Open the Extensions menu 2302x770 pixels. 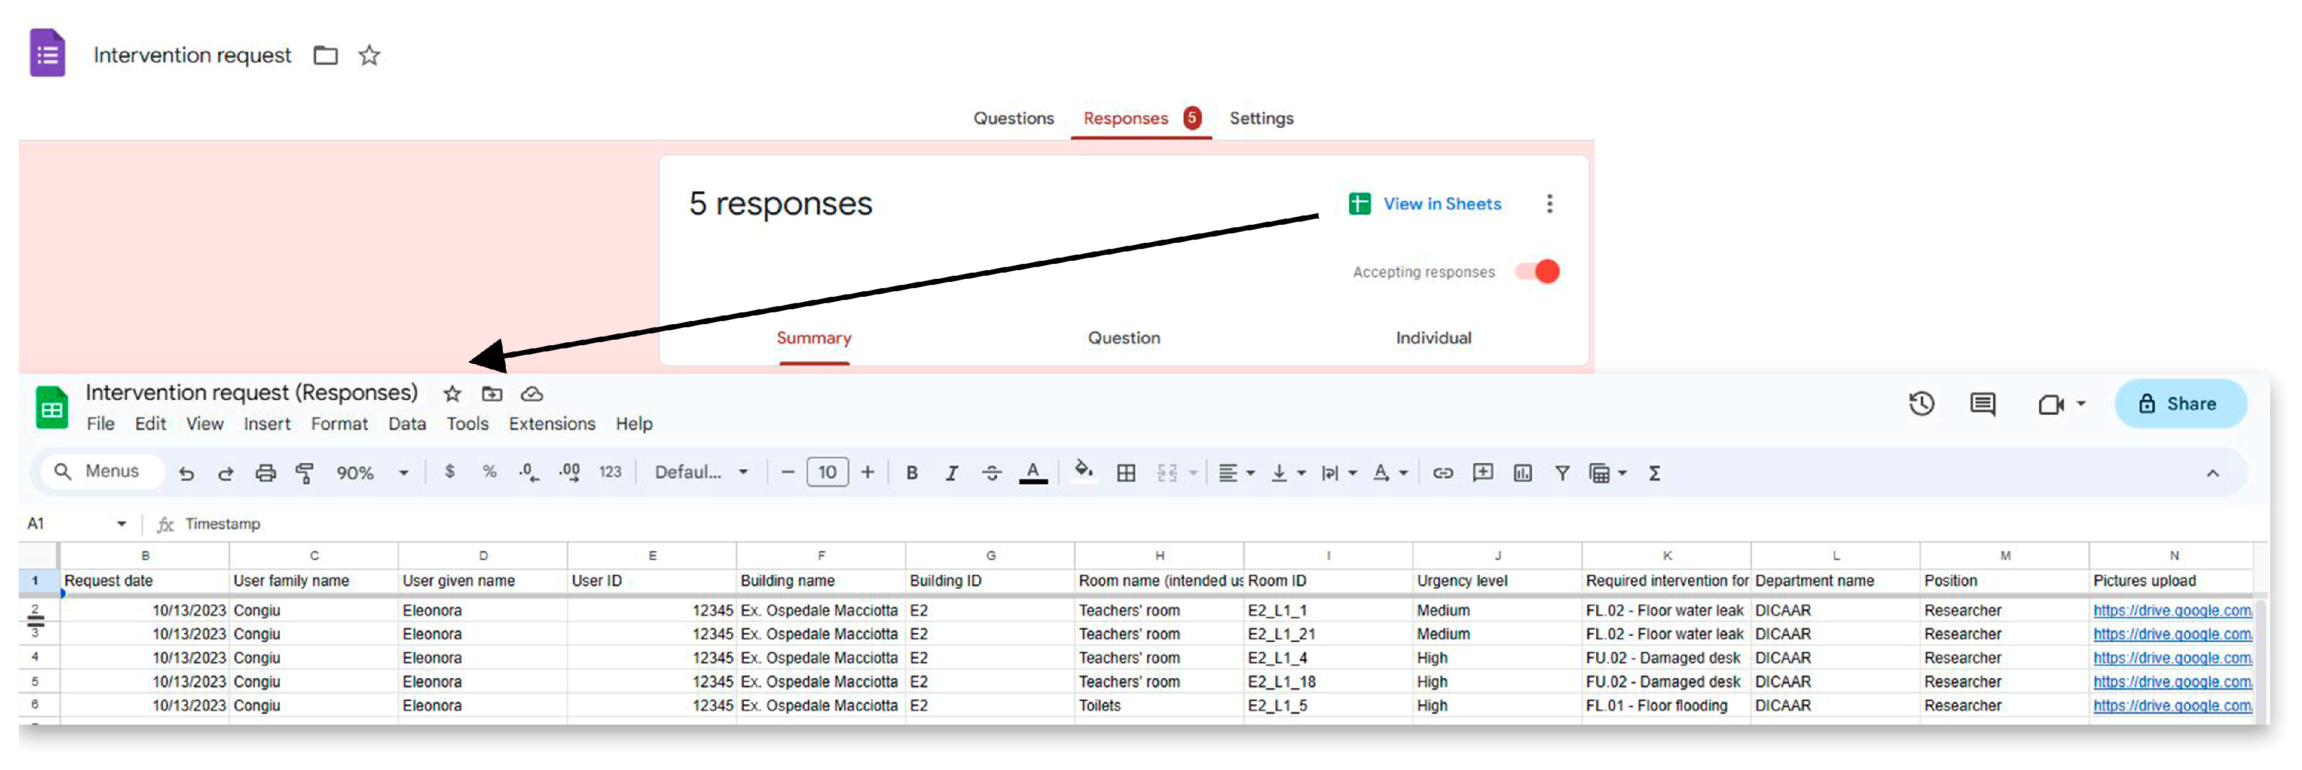click(551, 423)
